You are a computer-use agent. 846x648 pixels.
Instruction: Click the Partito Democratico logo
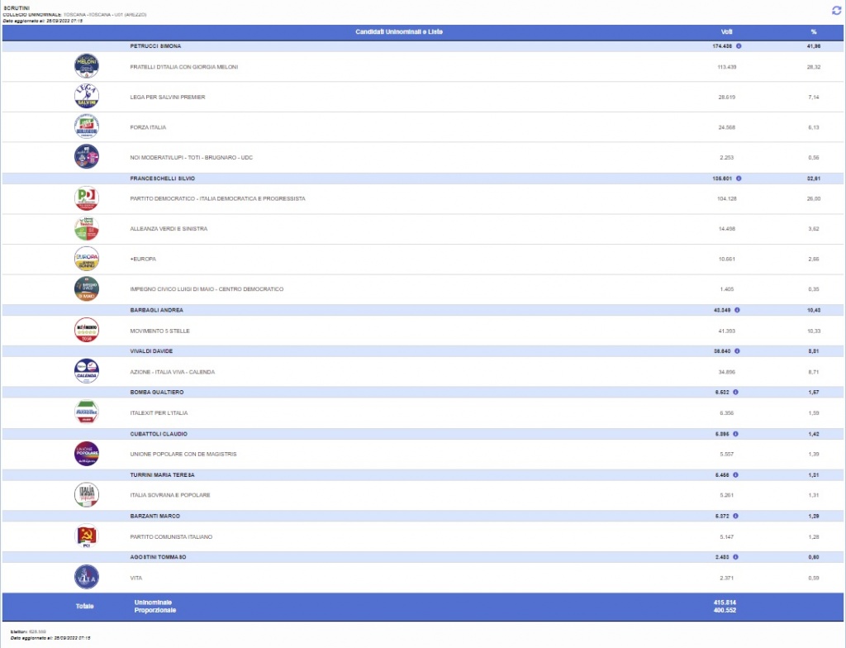[x=87, y=198]
